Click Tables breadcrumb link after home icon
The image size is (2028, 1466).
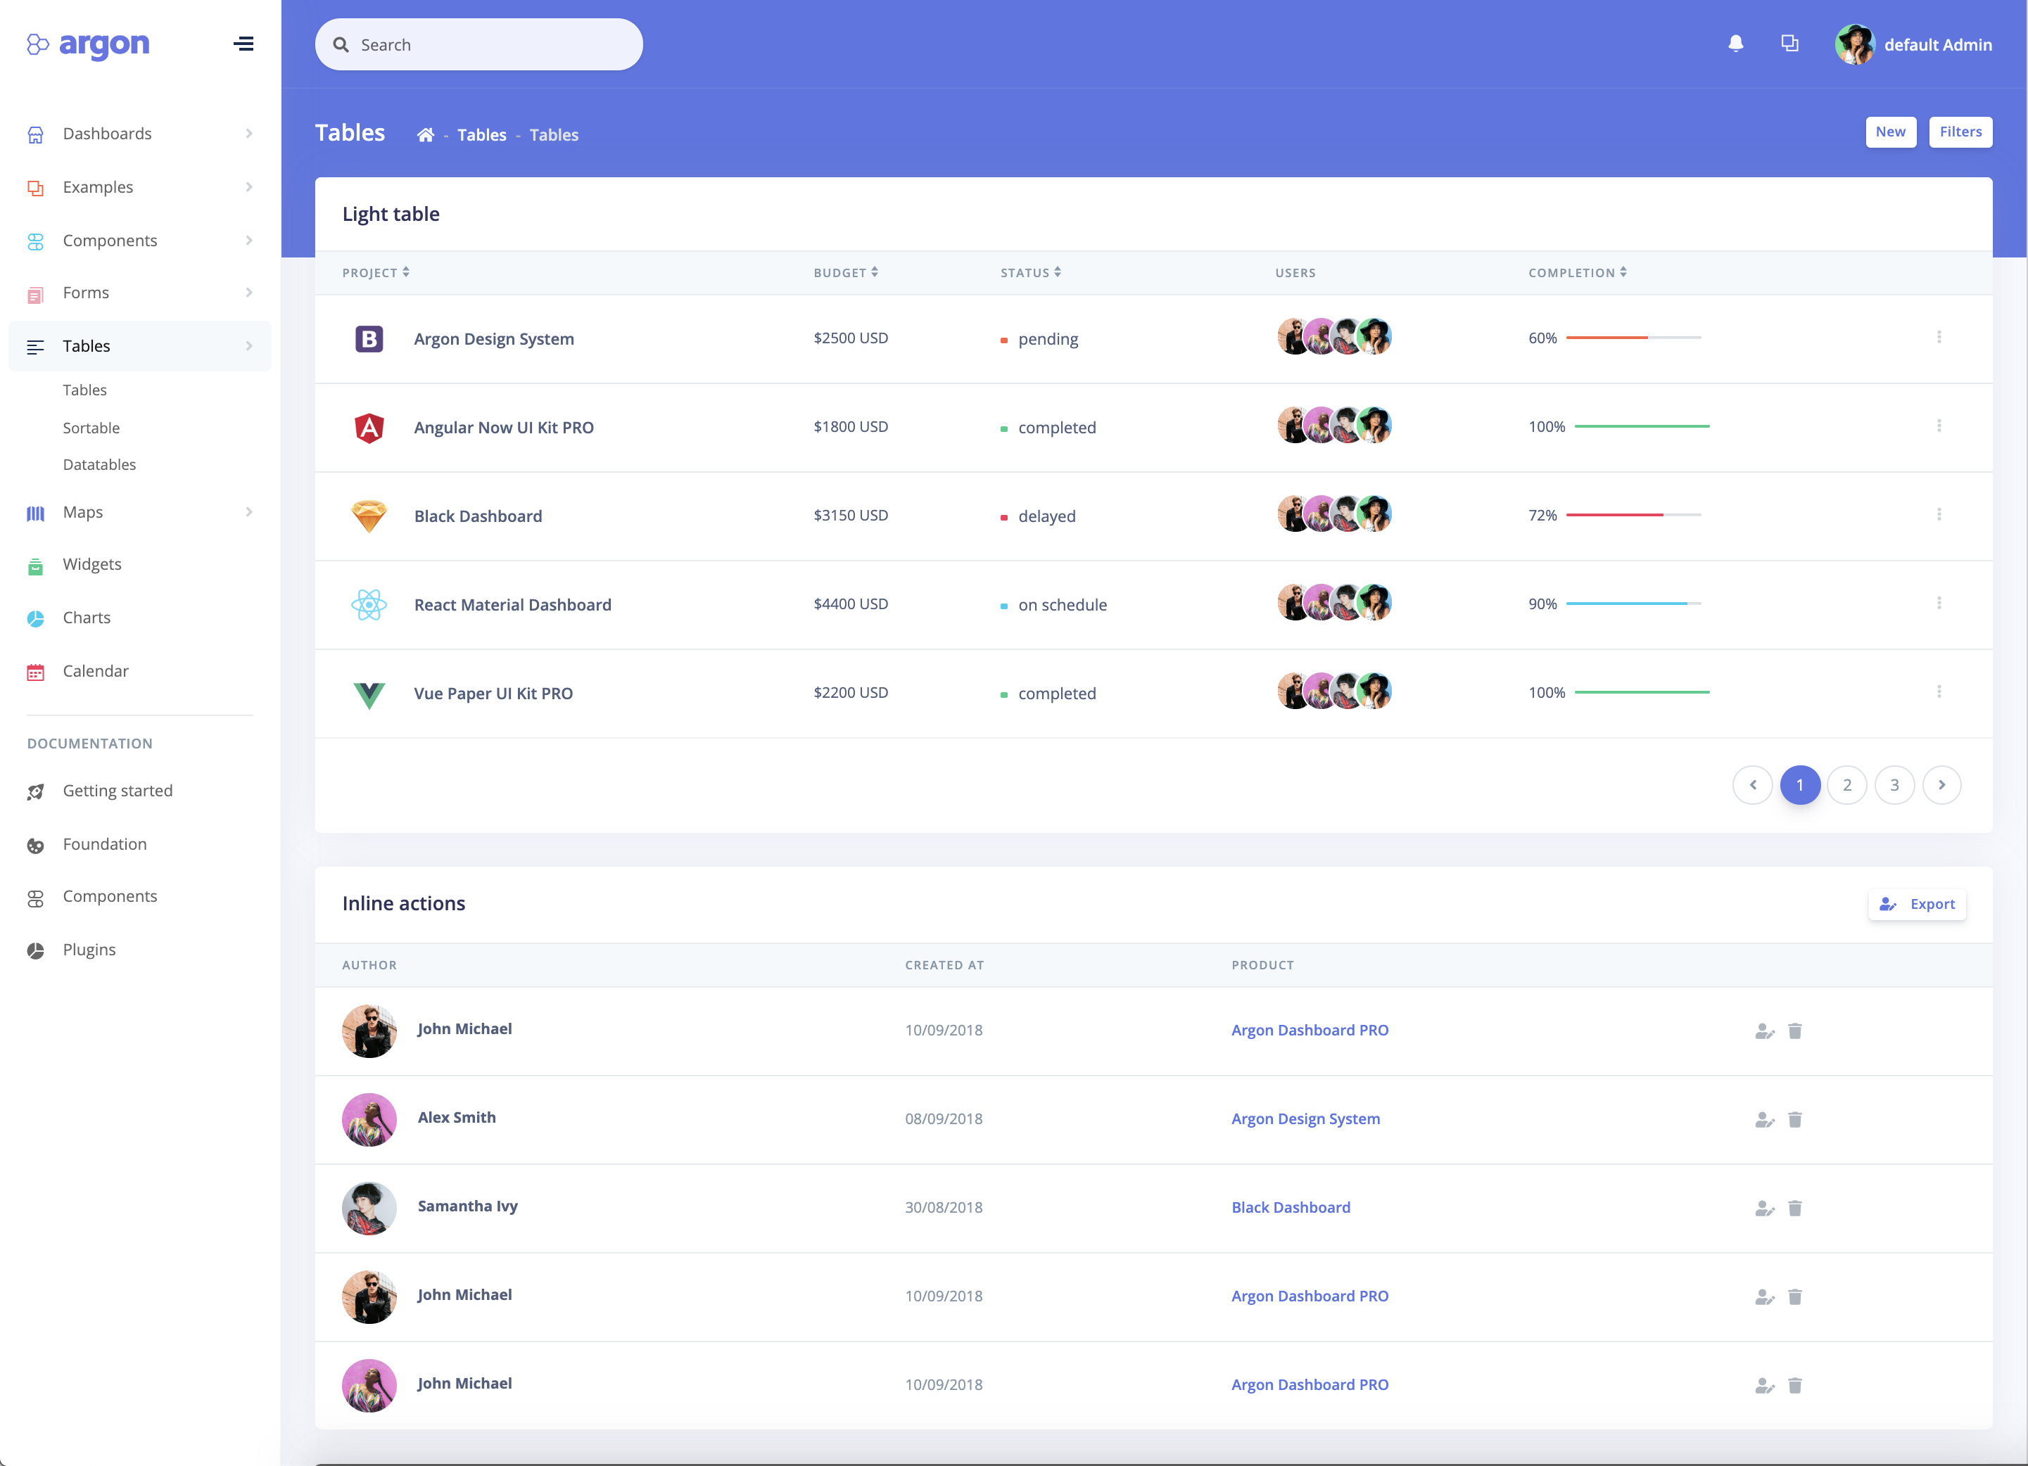tap(482, 135)
